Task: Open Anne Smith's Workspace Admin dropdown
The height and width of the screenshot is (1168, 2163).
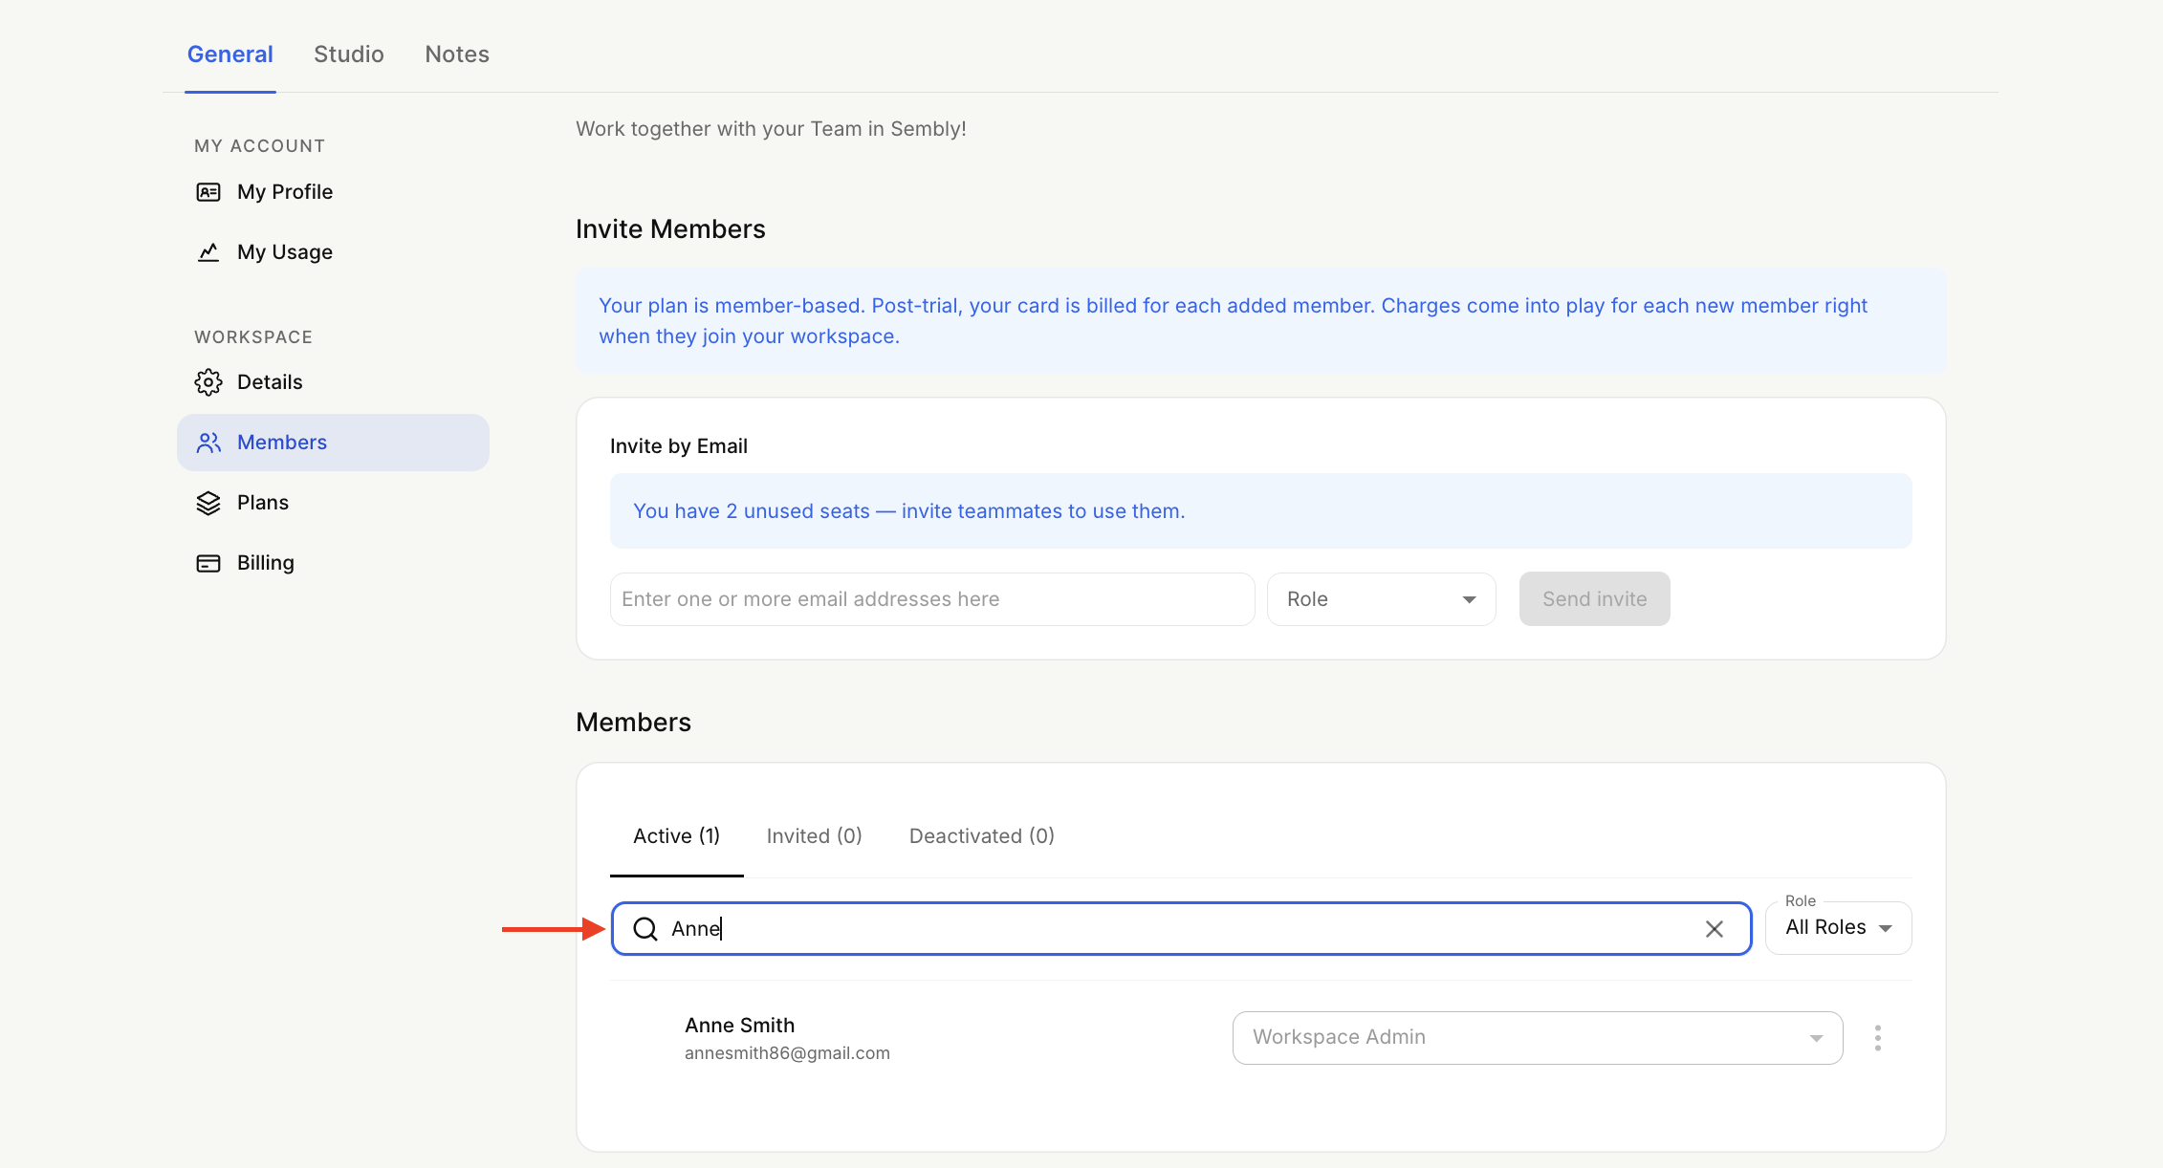Action: click(1538, 1038)
